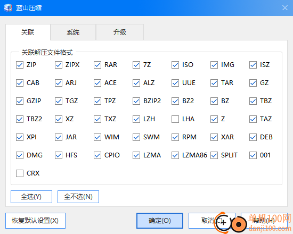Uncheck the JAR checkbox

pos(59,137)
